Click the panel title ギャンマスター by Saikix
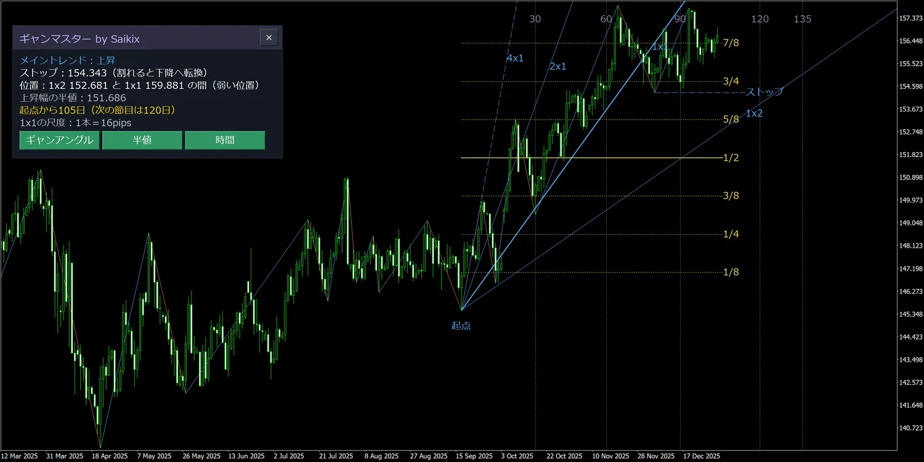 [79, 39]
